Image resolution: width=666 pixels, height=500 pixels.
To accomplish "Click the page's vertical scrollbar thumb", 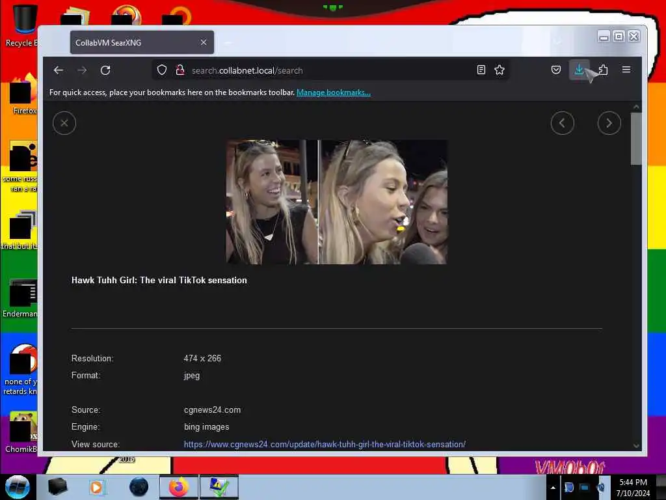I will point(636,139).
